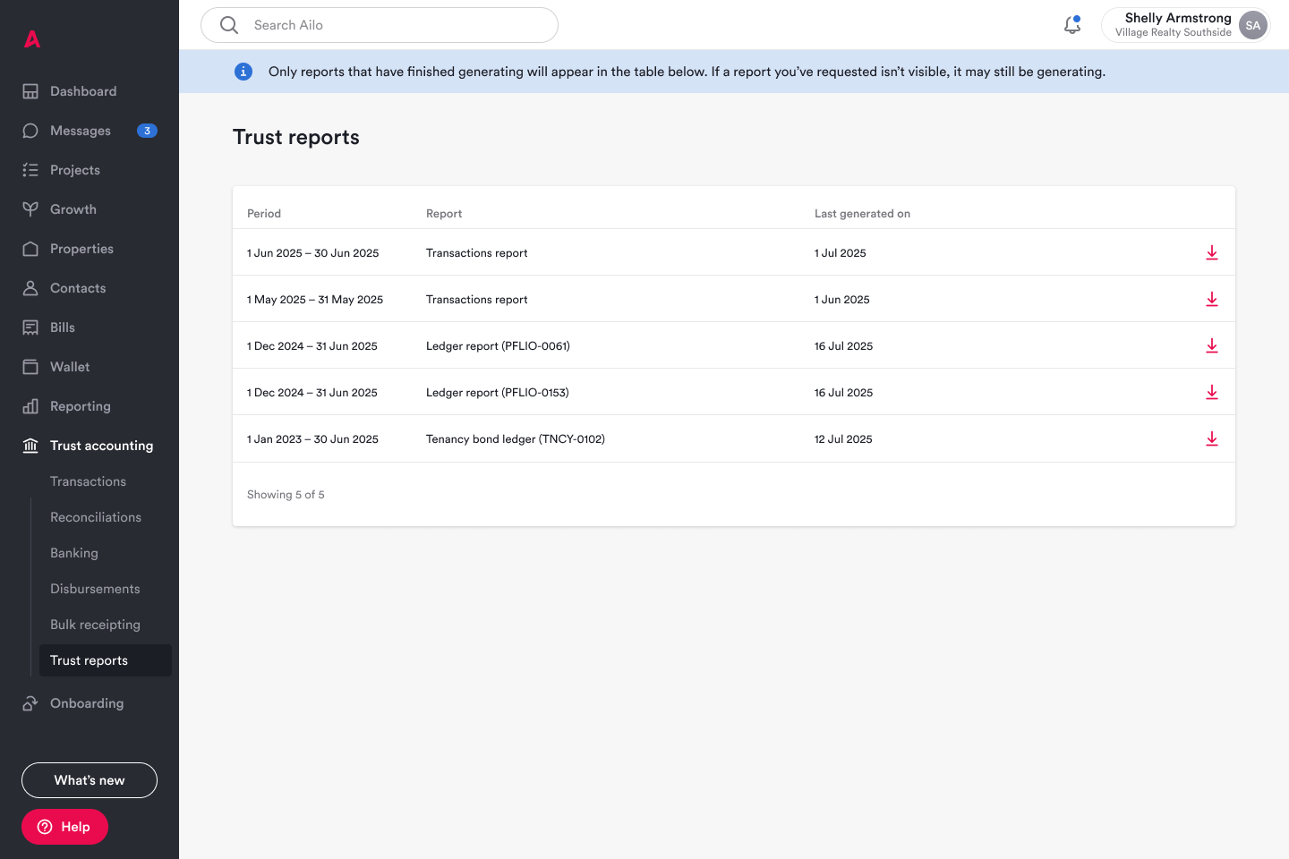
Task: Open Shelly Armstrong account menu
Action: pos(1185,25)
